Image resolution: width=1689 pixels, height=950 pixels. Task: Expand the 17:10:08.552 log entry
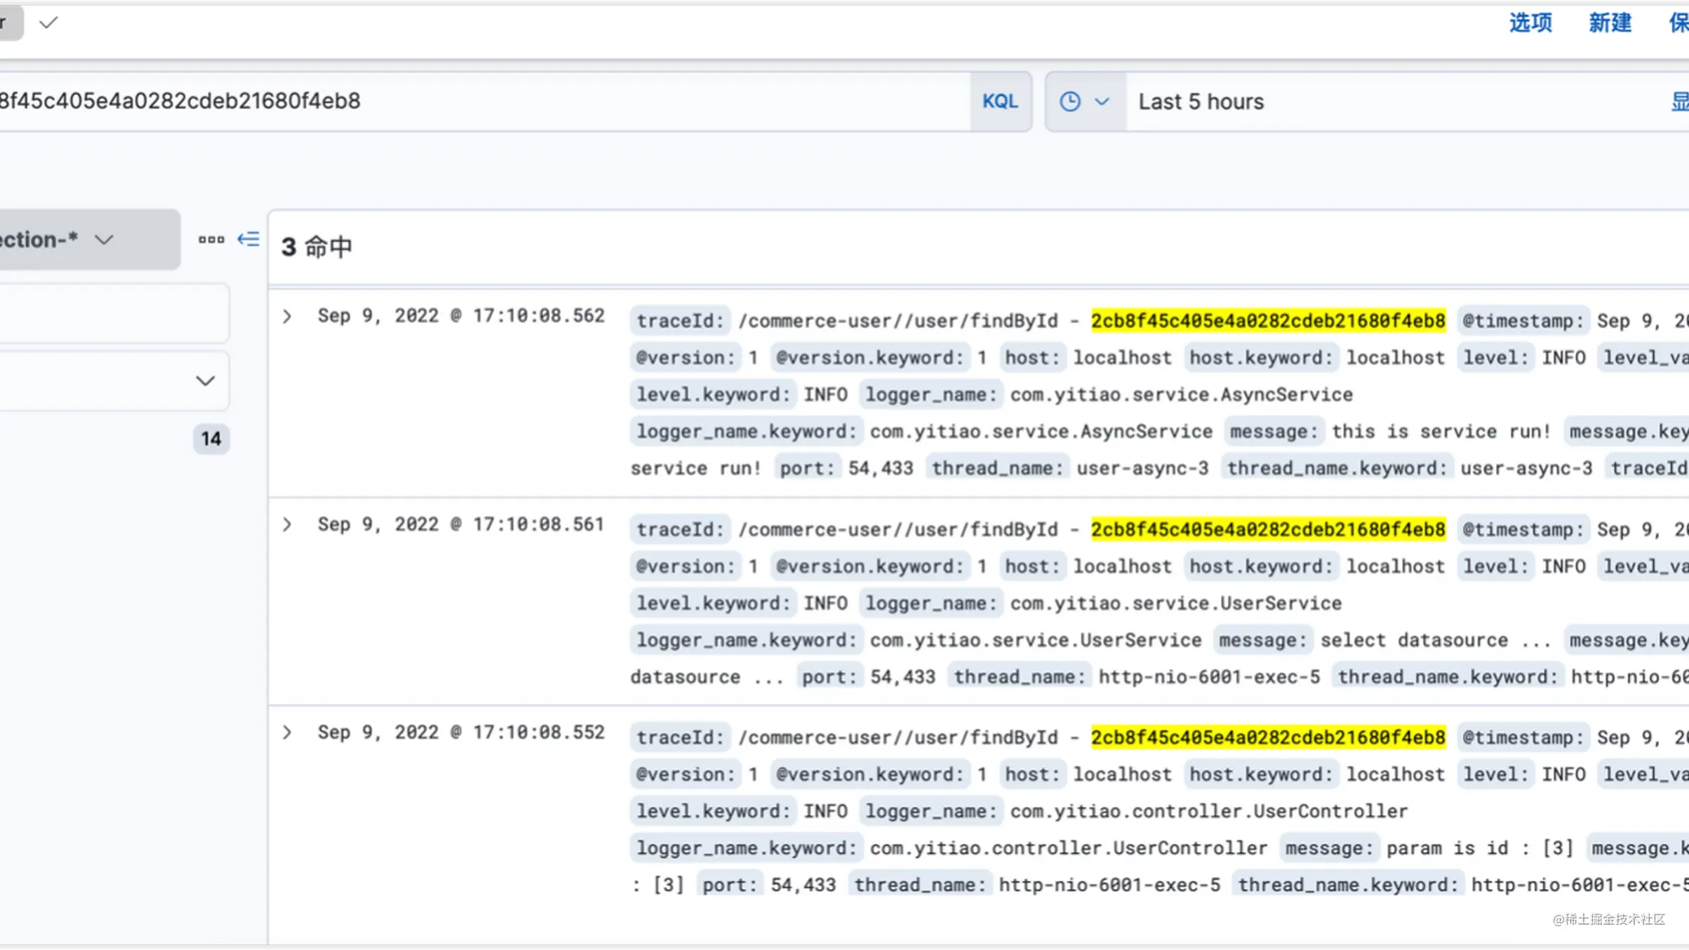pos(287,733)
